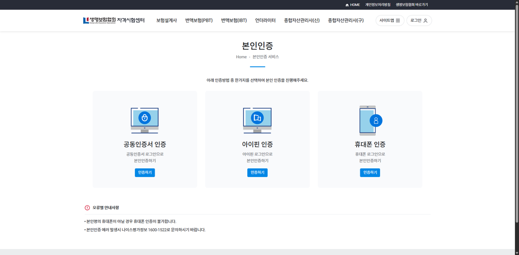This screenshot has width=519, height=255.
Task: Click 인증하기 under 아이핀 인증
Action: pos(257,173)
